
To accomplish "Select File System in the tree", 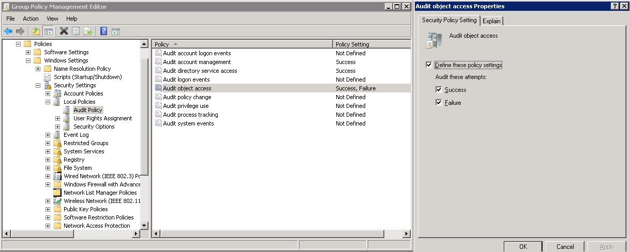I will (78, 168).
